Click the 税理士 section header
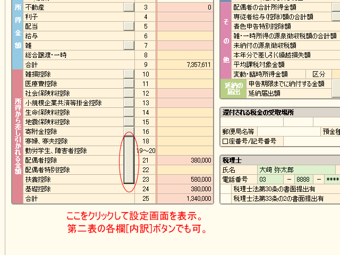Screen dimensions: 340x255 (x=232, y=160)
